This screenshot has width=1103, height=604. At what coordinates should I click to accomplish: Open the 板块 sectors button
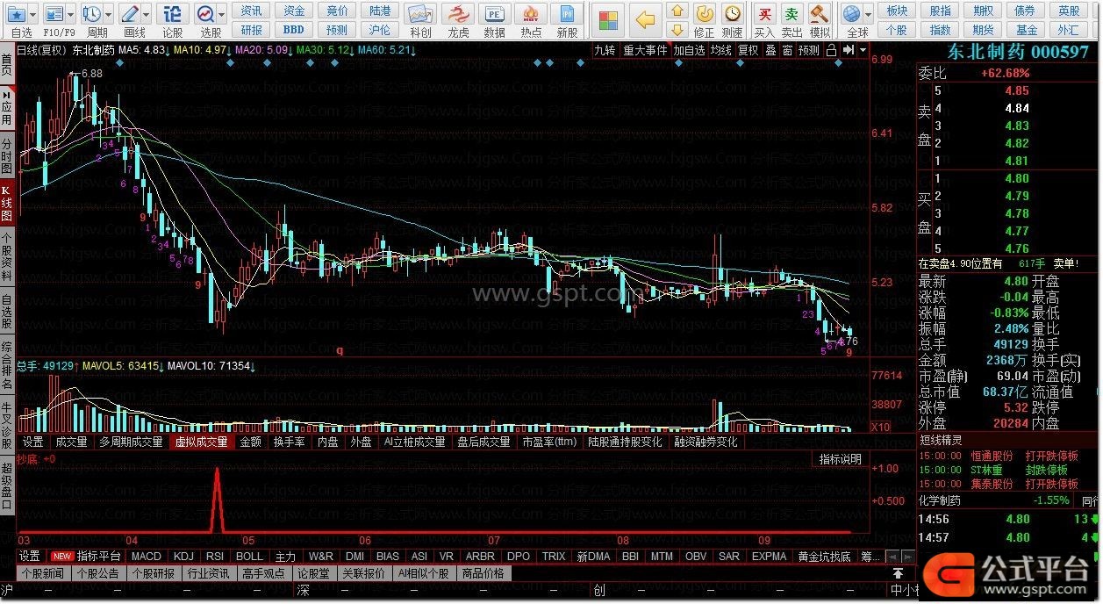click(x=897, y=11)
